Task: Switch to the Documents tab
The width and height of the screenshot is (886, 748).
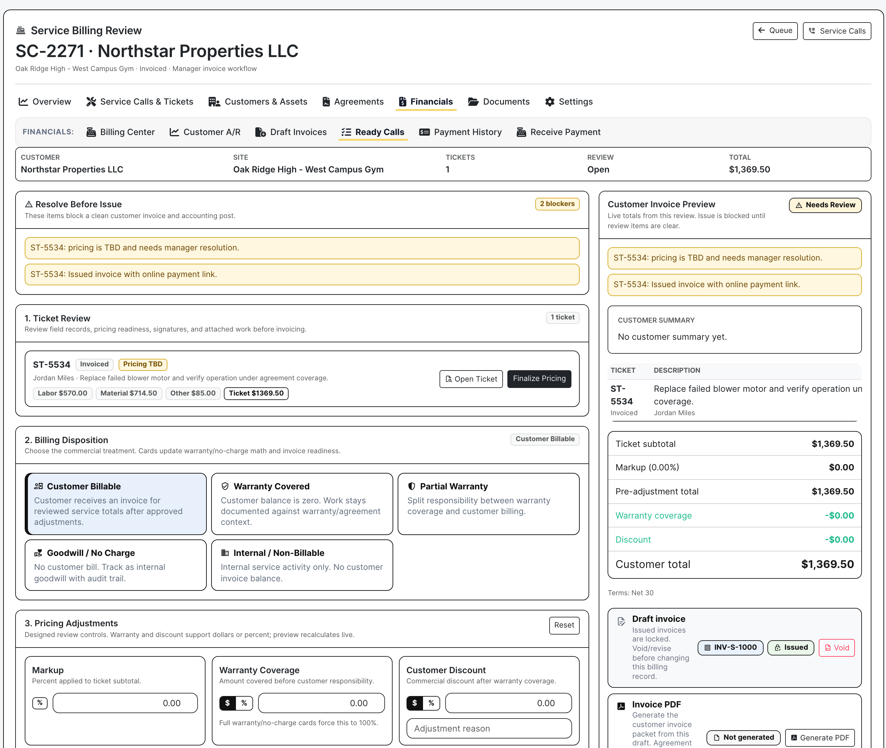Action: click(x=499, y=102)
